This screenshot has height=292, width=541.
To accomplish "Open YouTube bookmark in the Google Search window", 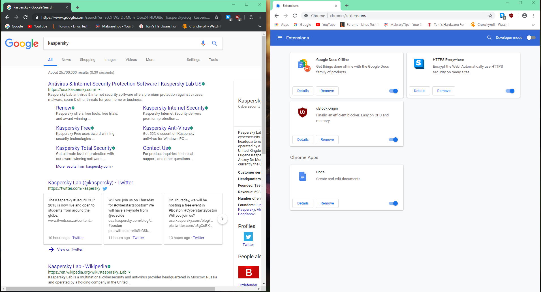I will (x=38, y=26).
